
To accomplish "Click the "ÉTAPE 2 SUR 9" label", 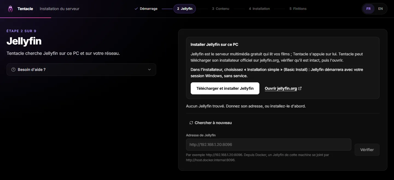I will [x=21, y=31].
